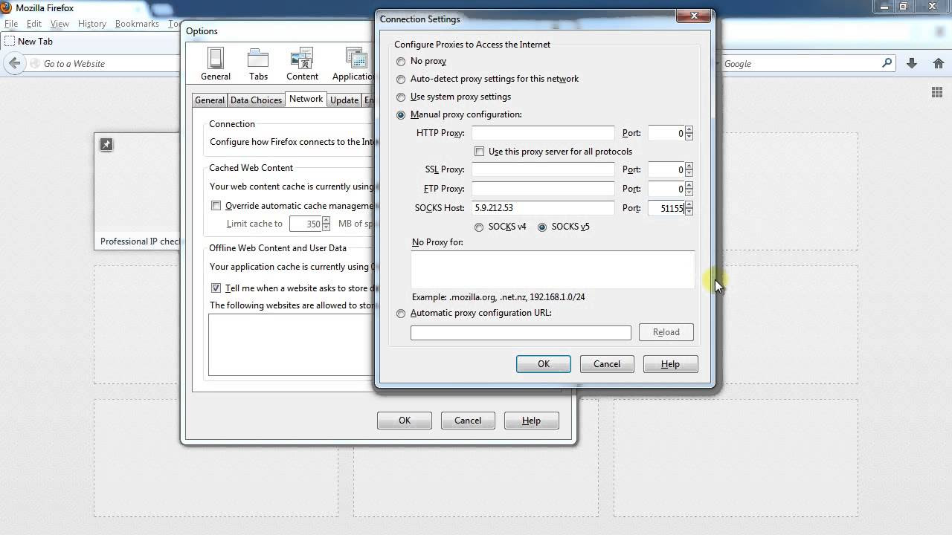
Task: Click the SSL Proxy input field
Action: point(543,169)
